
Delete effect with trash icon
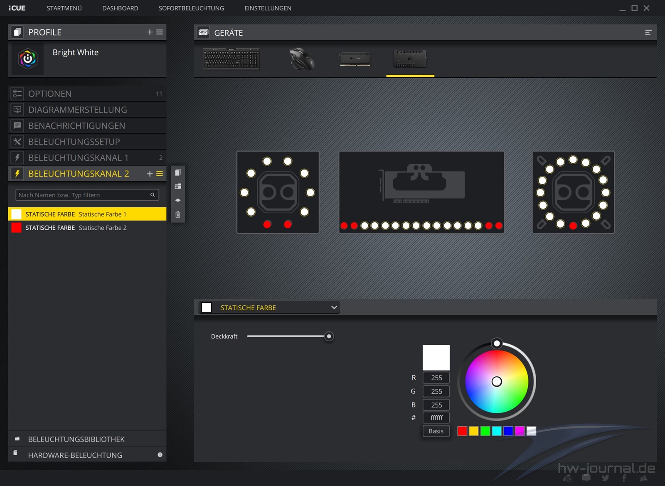178,214
